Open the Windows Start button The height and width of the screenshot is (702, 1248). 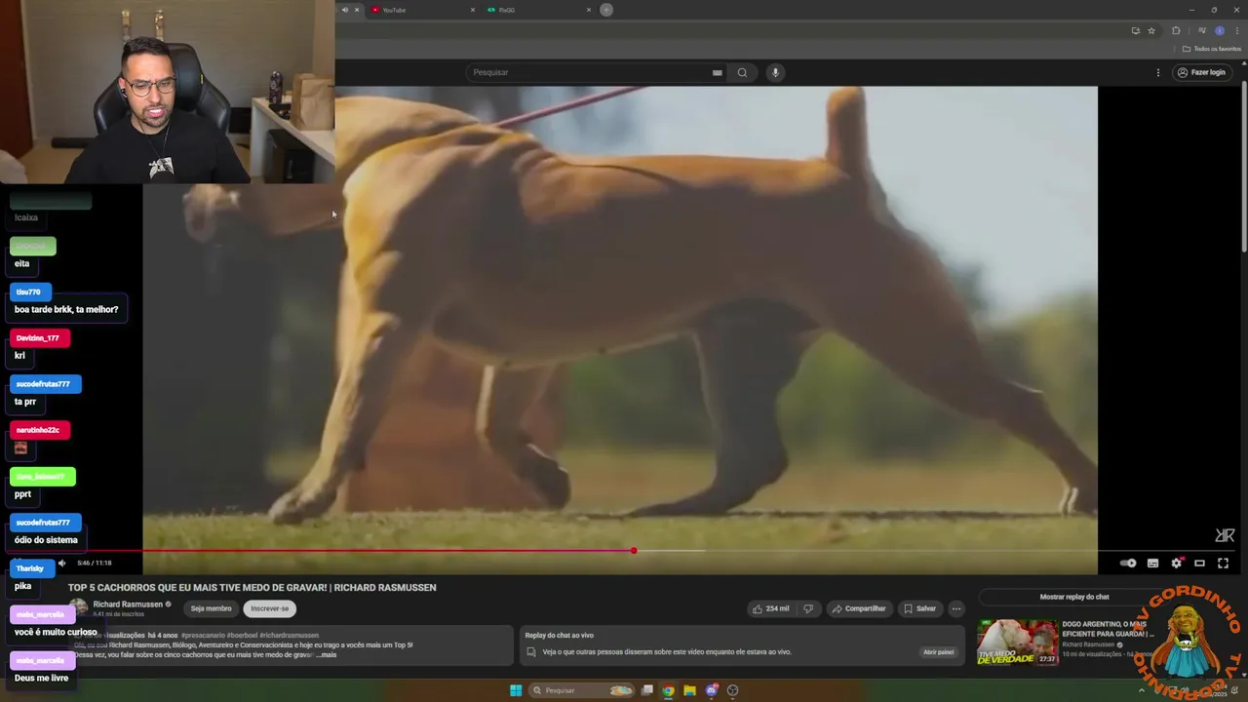point(516,690)
